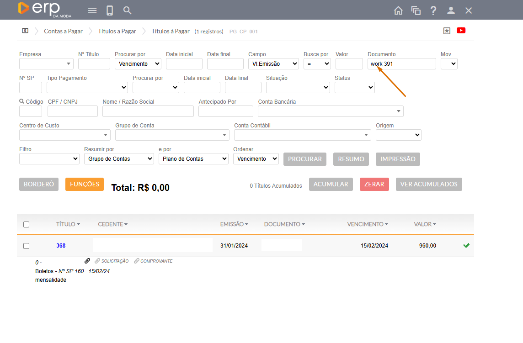Click the mobile device icon
This screenshot has width=523, height=343.
pyautogui.click(x=110, y=11)
